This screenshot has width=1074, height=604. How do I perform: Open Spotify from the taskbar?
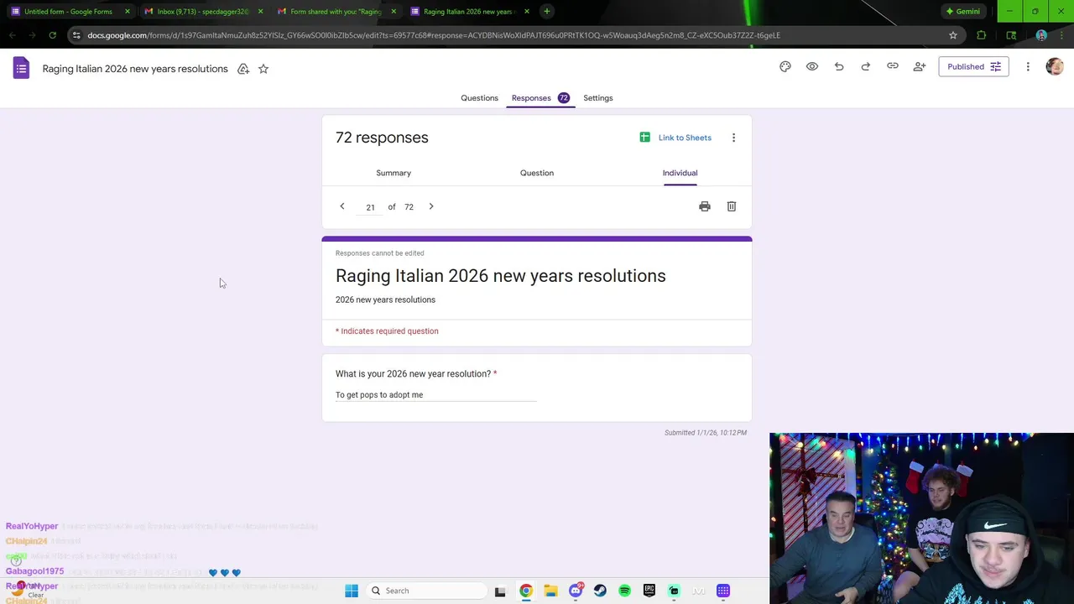pyautogui.click(x=625, y=591)
